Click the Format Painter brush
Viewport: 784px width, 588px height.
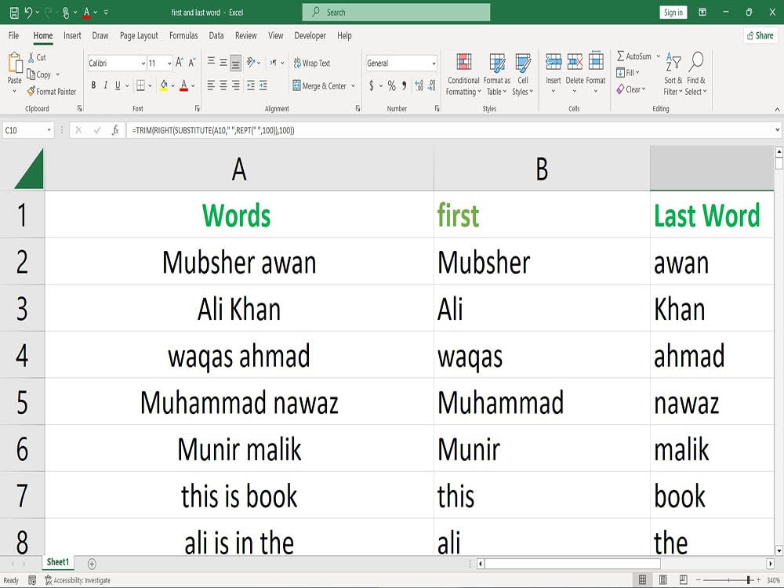(31, 91)
